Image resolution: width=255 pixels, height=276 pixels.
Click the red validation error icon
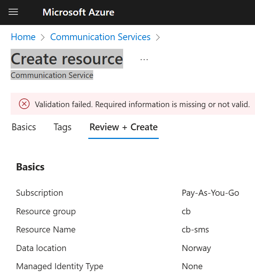(x=24, y=104)
